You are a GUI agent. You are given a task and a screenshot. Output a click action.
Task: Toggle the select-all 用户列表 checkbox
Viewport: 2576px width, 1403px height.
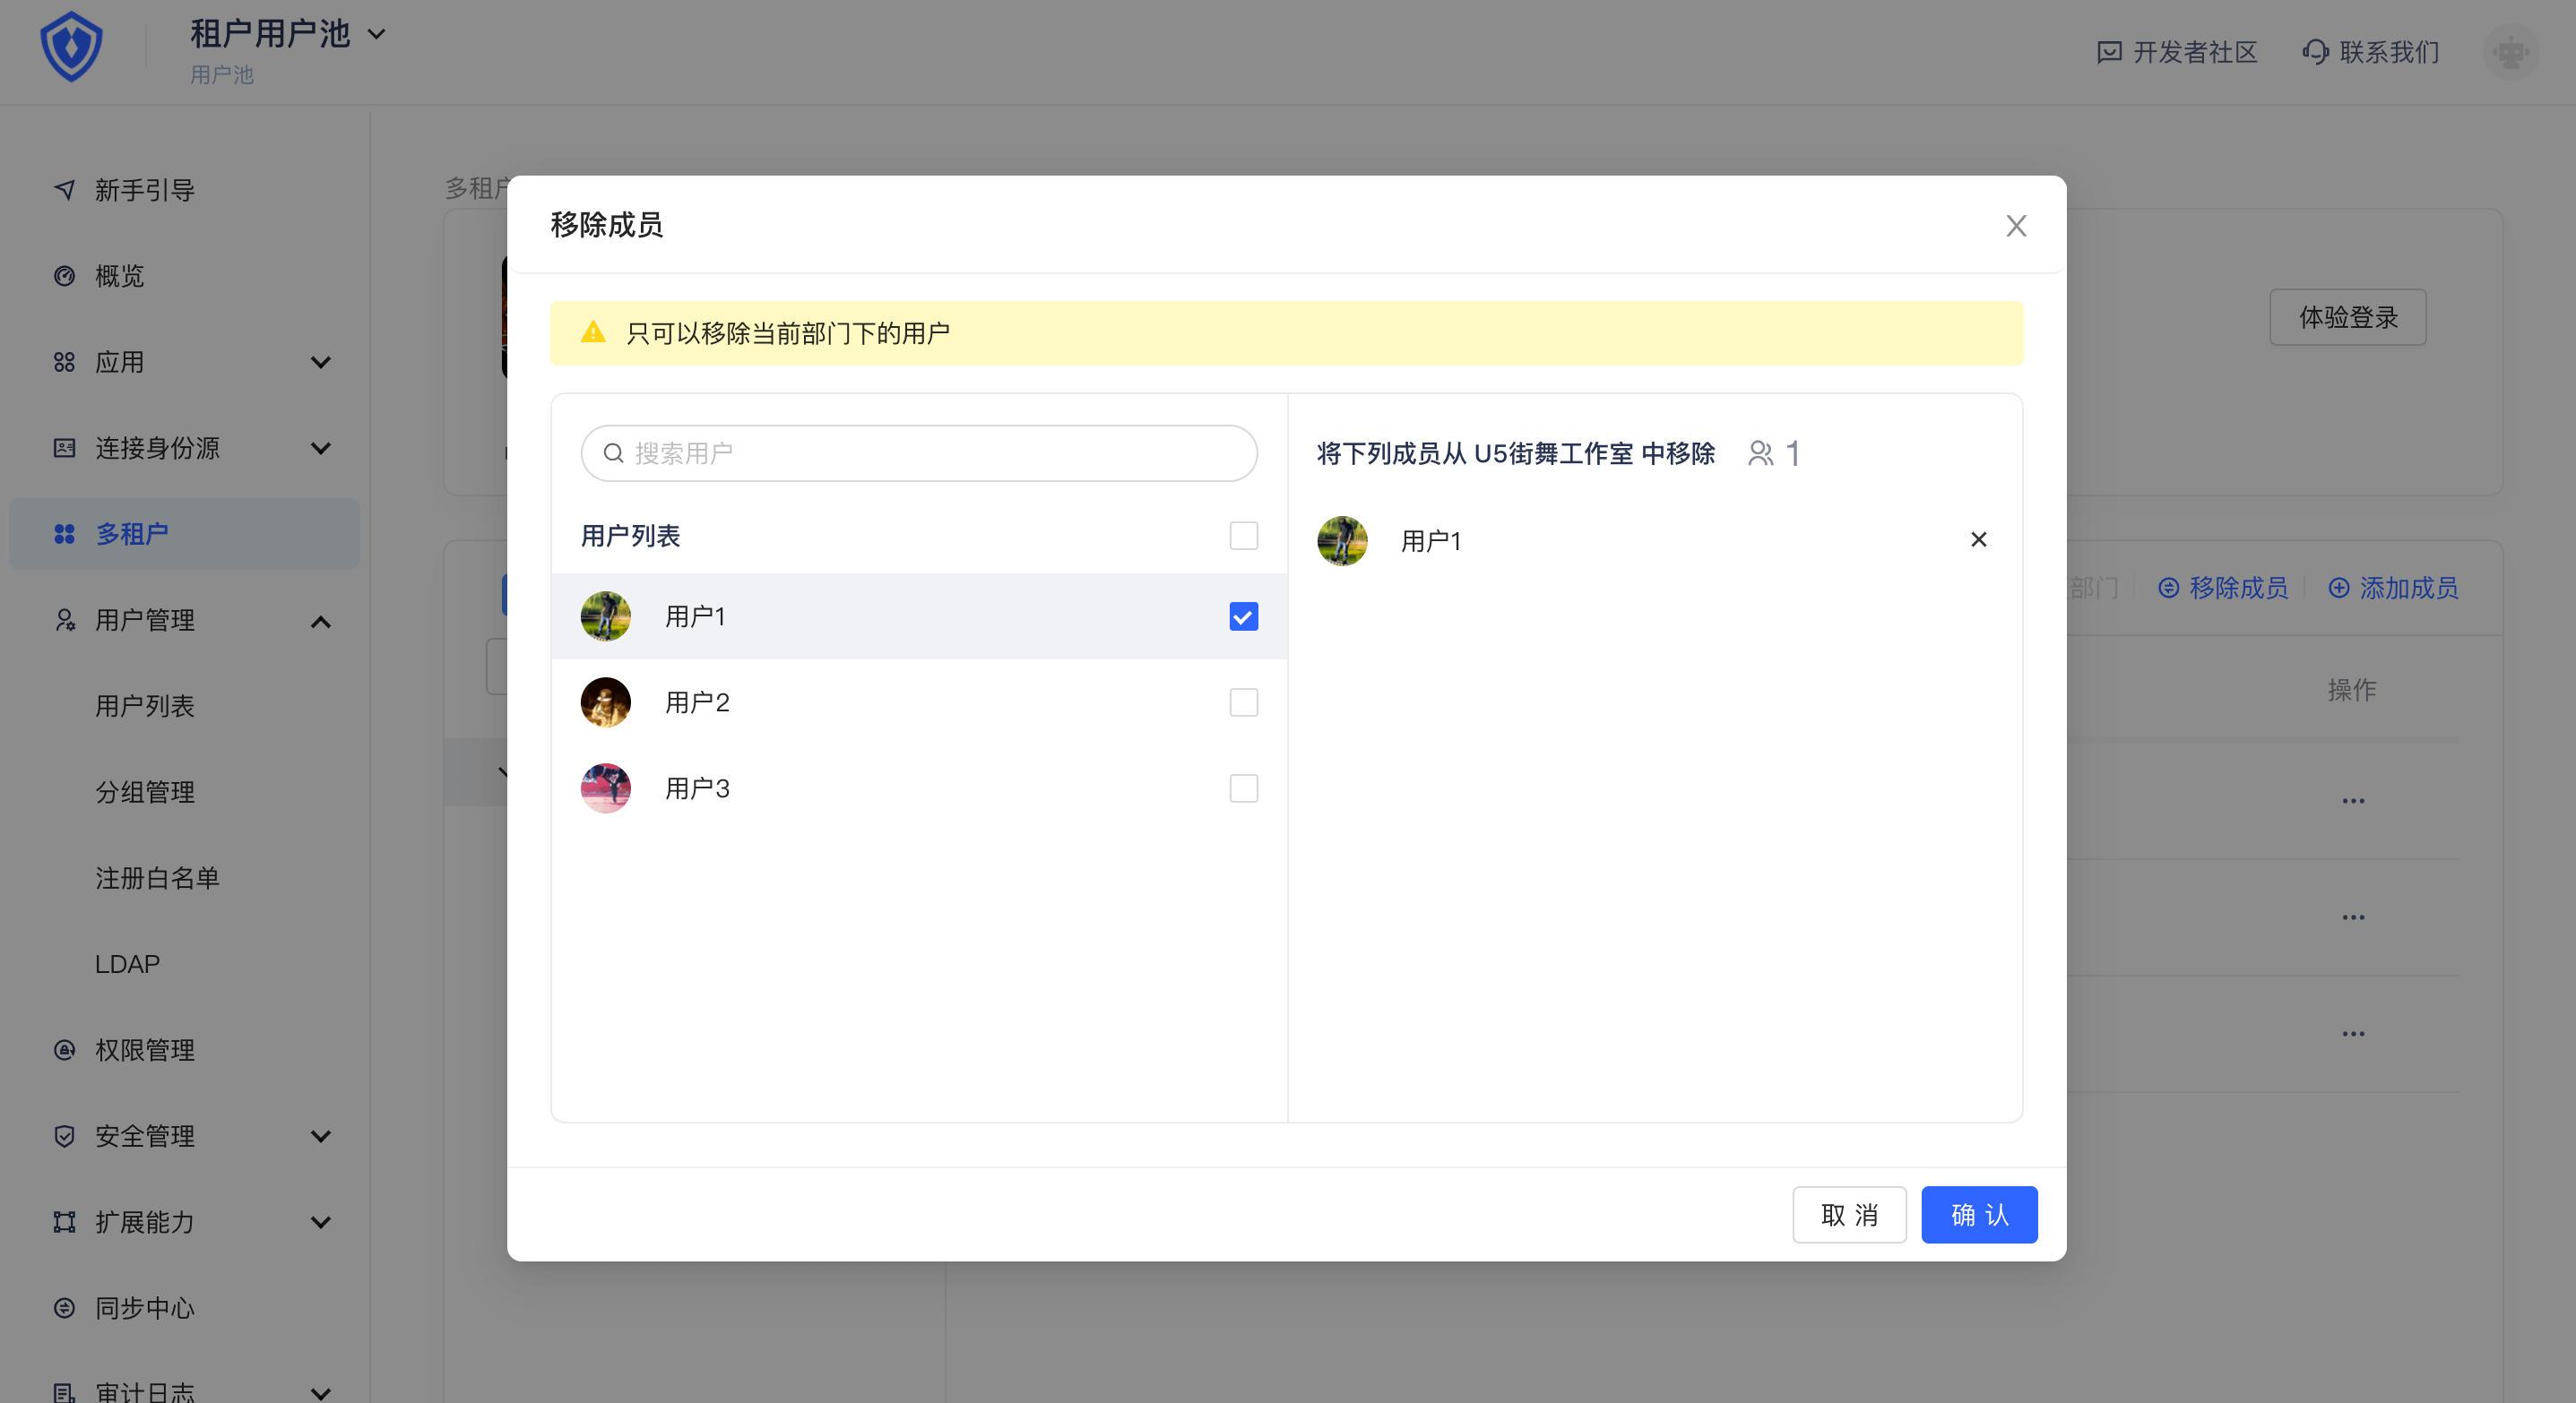(x=1243, y=536)
